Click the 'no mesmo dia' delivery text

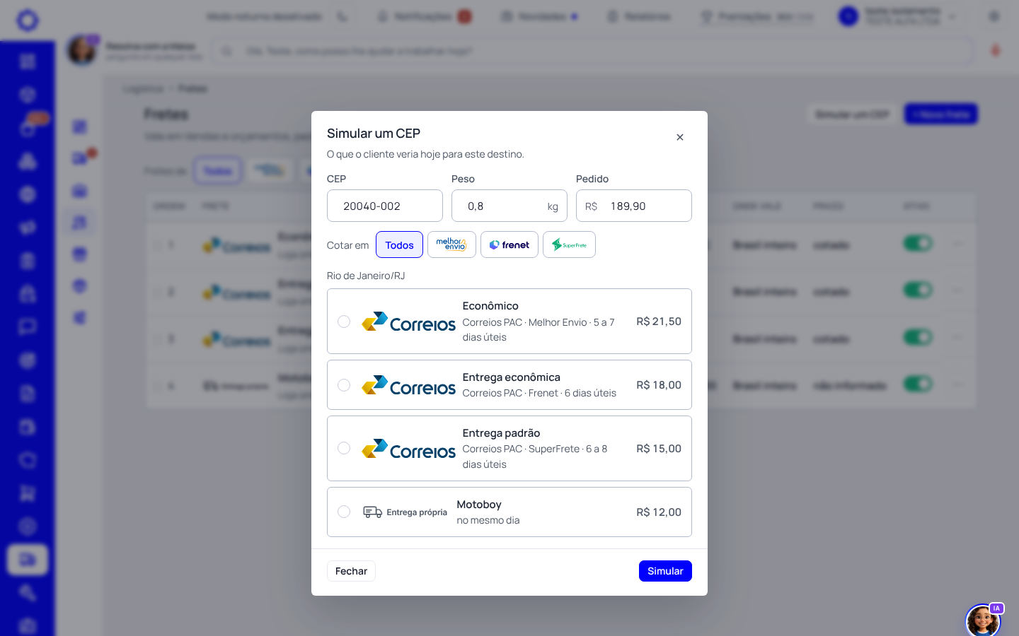488,520
